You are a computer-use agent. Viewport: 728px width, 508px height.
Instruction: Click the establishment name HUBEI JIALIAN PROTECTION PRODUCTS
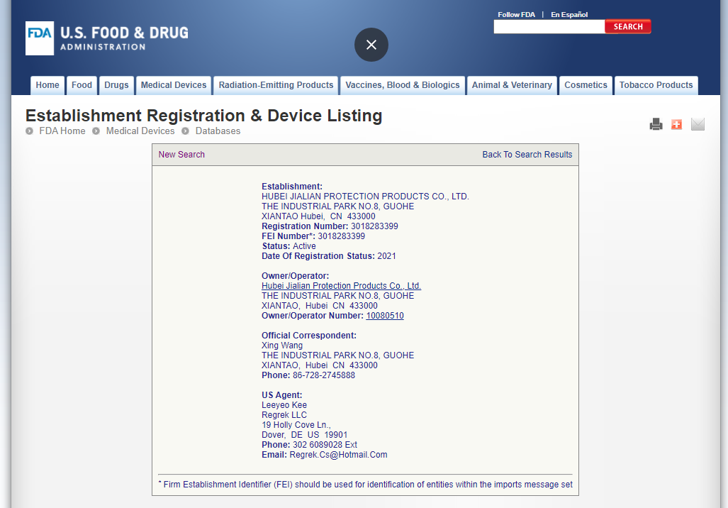pos(365,197)
